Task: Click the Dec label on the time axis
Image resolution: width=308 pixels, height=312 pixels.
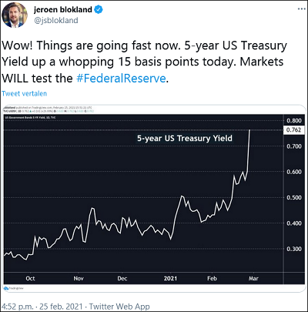Action: point(122,278)
